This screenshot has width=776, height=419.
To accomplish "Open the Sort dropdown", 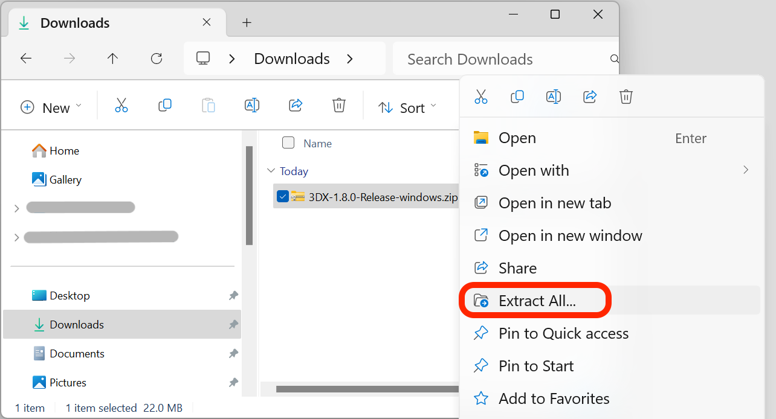I will tap(407, 107).
